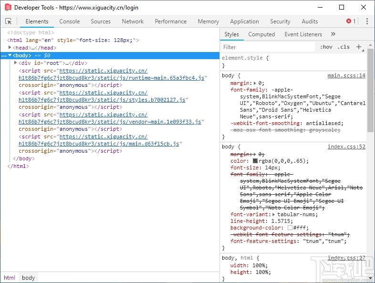Click the red error count indicator
Viewport: 375px width, 283px height.
tap(351, 21)
